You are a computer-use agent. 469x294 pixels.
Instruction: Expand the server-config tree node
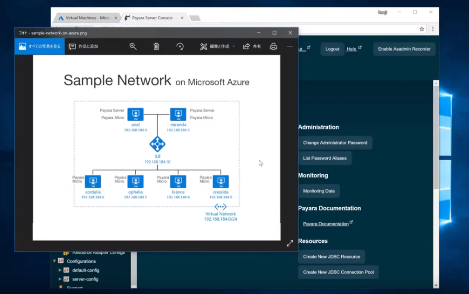click(x=60, y=279)
